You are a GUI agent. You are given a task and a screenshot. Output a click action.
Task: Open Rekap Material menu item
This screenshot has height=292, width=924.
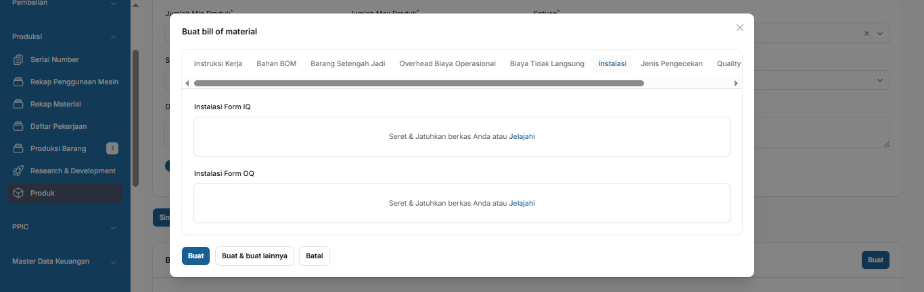click(x=66, y=104)
